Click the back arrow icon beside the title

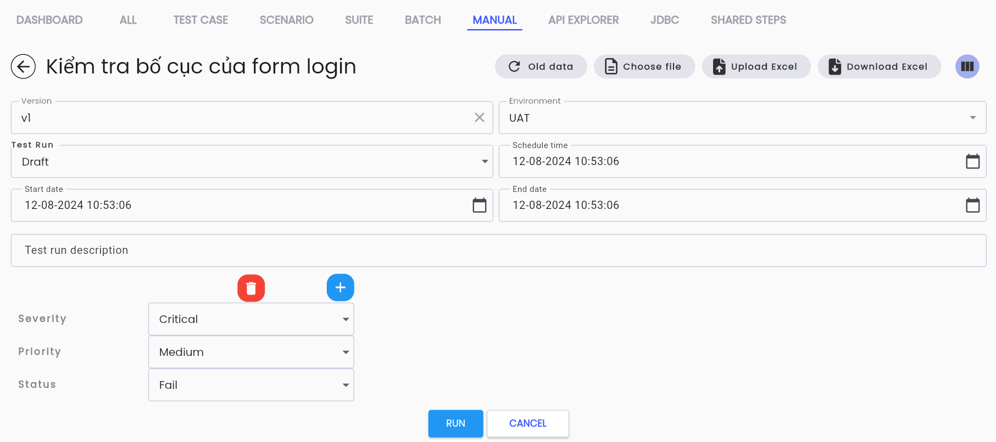point(23,66)
